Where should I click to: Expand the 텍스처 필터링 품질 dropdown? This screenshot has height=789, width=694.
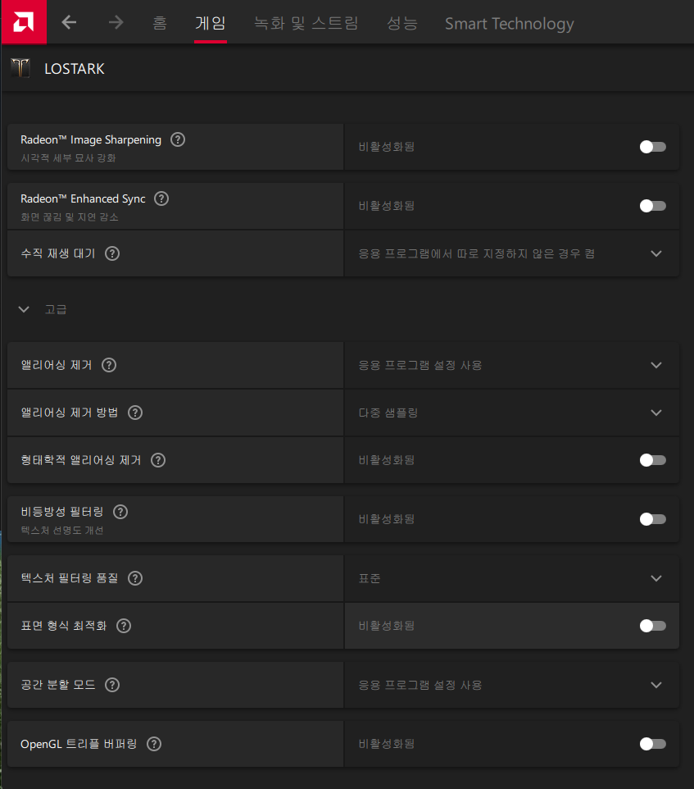655,578
